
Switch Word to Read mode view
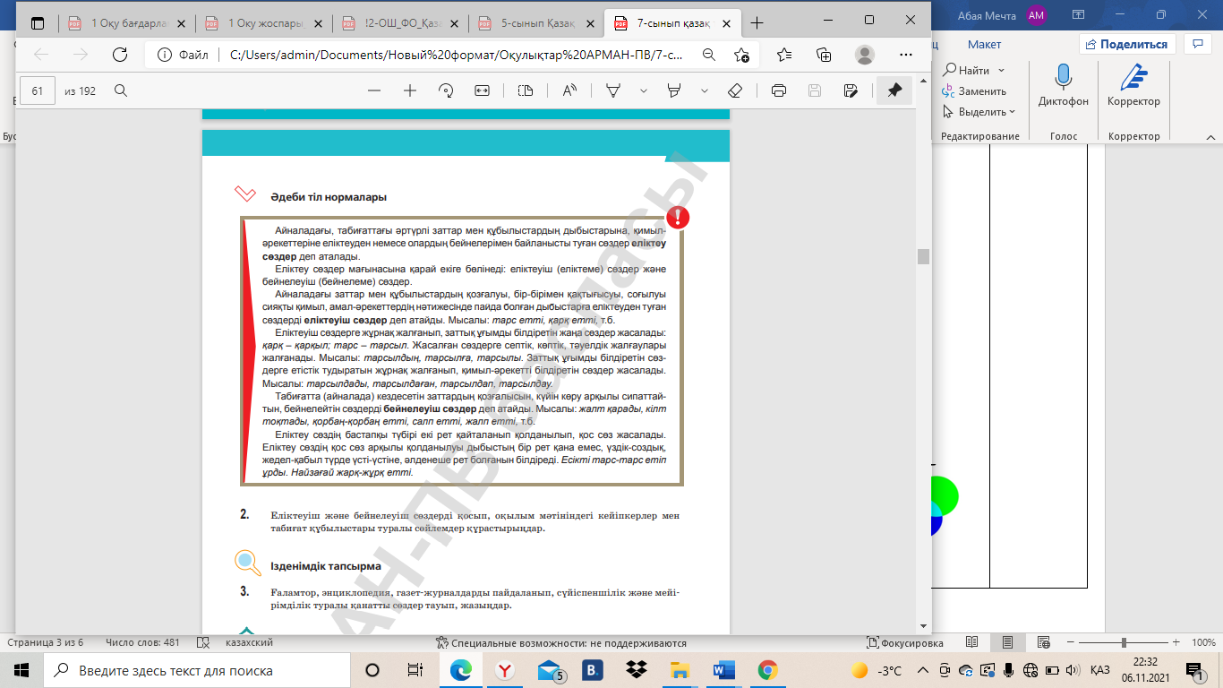(x=972, y=642)
